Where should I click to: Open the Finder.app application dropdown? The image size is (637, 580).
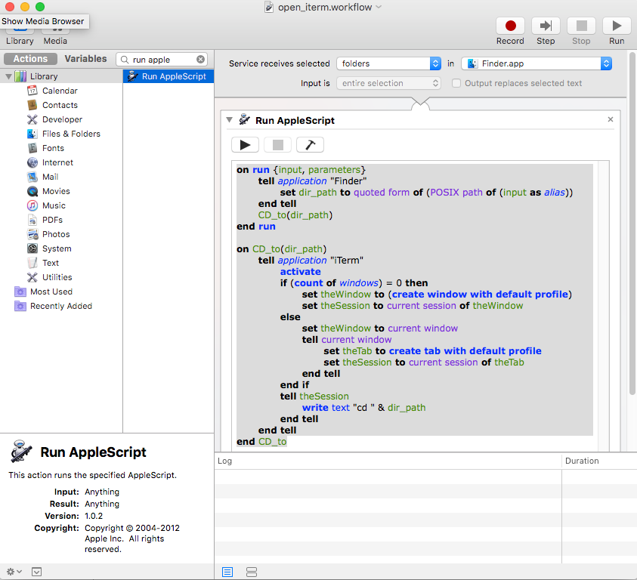(x=537, y=63)
